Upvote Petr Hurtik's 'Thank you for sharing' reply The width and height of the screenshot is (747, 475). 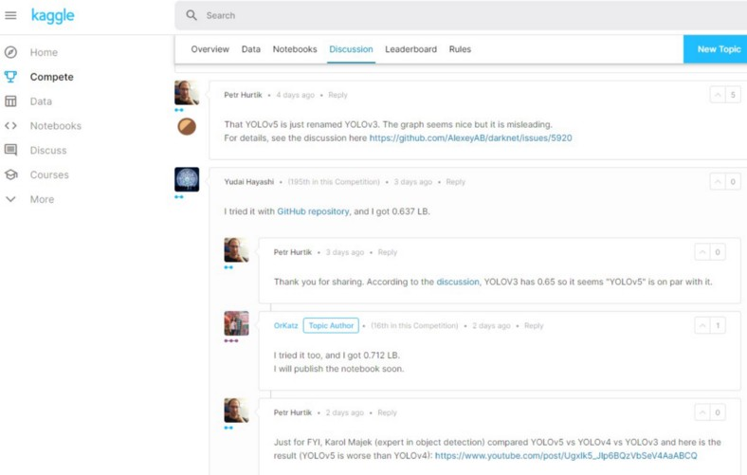click(702, 251)
